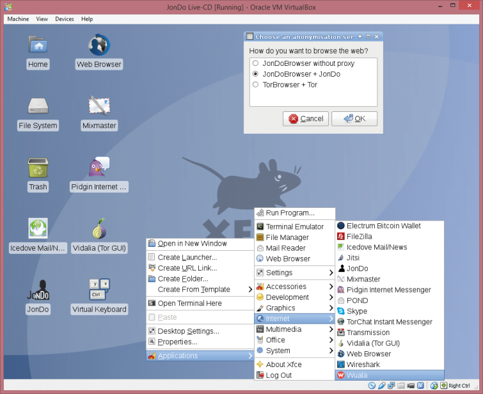
Task: Click the About Xfce star icon
Action: coord(260,365)
